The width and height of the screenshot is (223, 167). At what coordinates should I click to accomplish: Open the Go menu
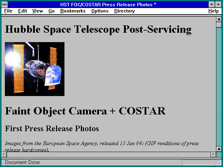[52, 11]
